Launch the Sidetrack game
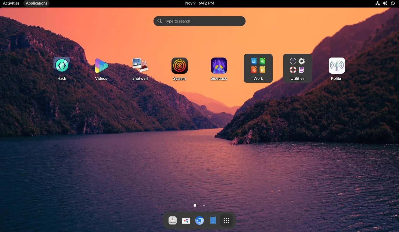 [x=219, y=65]
